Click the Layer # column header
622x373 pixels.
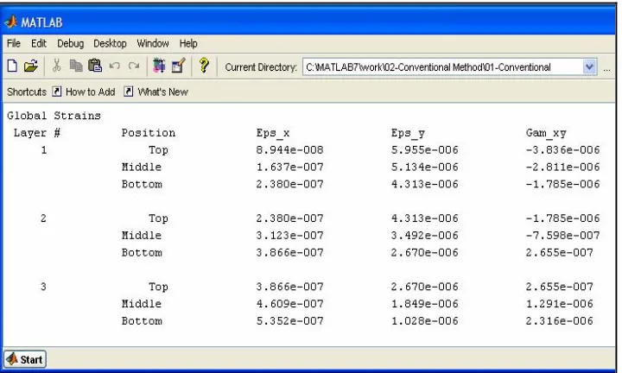point(37,133)
